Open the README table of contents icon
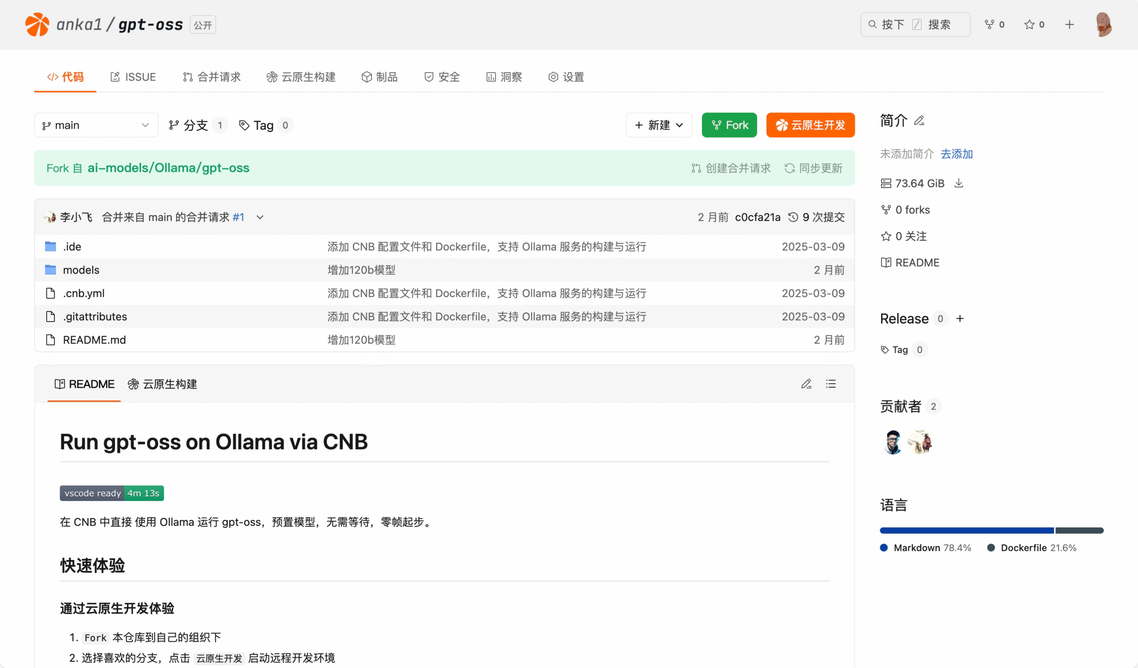This screenshot has height=668, width=1138. [x=830, y=384]
